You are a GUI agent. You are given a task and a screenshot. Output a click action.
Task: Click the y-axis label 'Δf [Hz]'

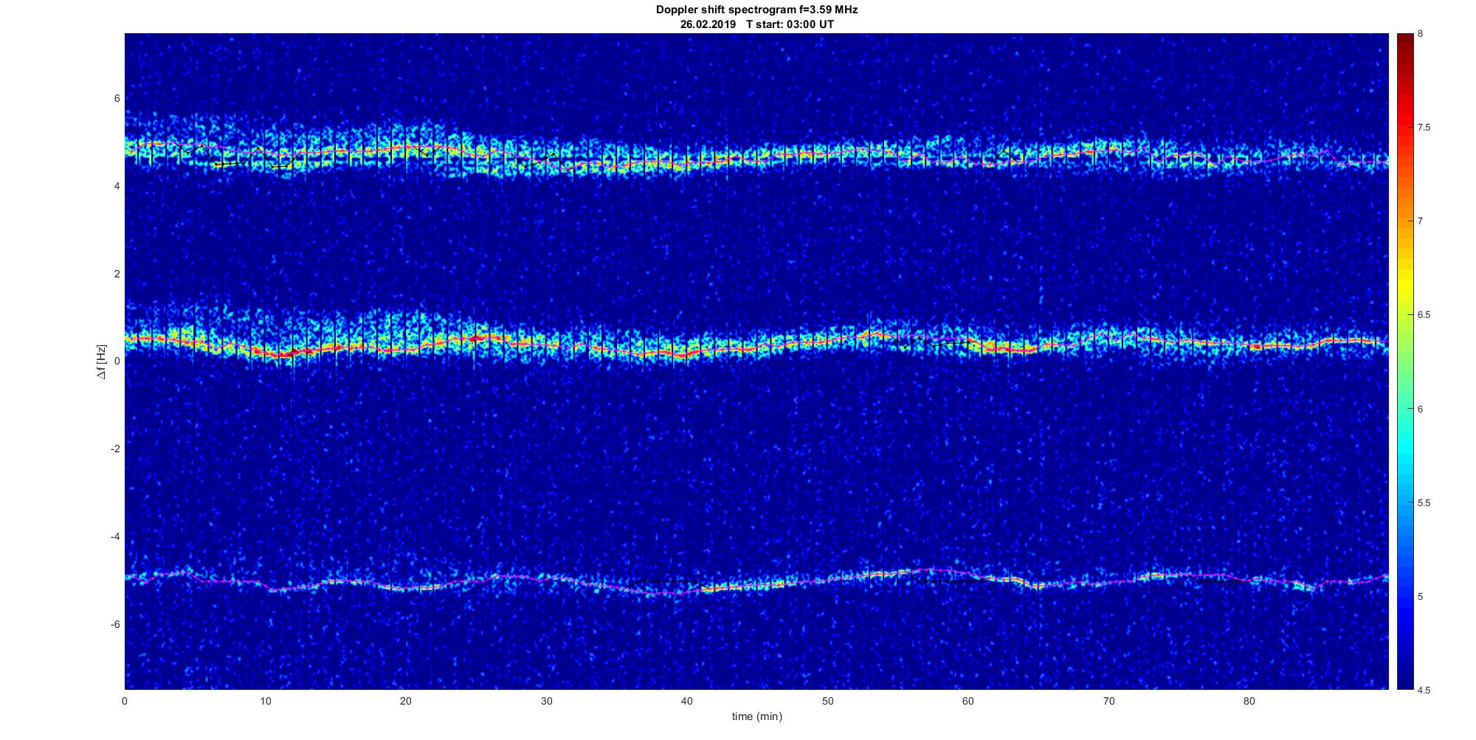coord(102,362)
